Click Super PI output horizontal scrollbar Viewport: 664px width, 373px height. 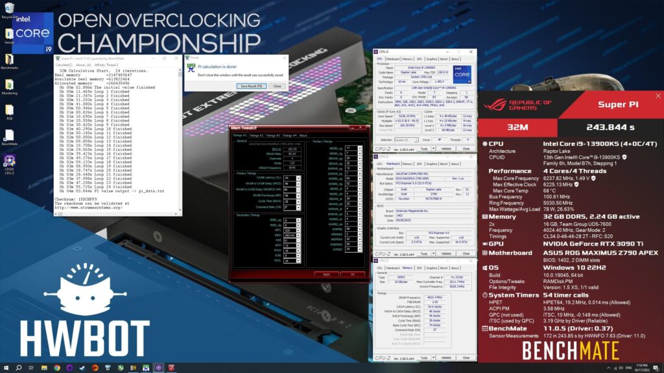(117, 214)
